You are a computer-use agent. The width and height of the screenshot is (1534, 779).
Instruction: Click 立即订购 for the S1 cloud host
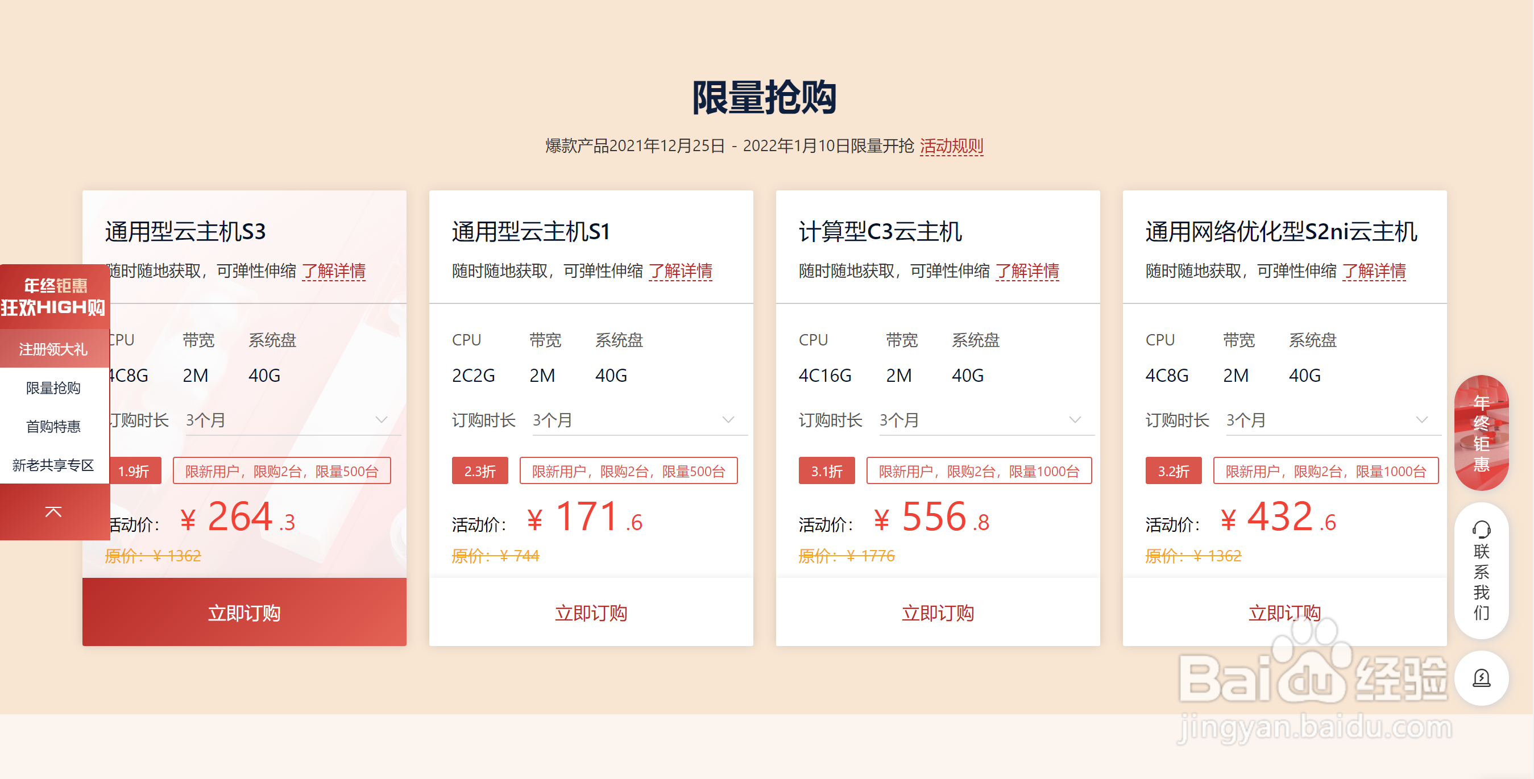coord(591,613)
